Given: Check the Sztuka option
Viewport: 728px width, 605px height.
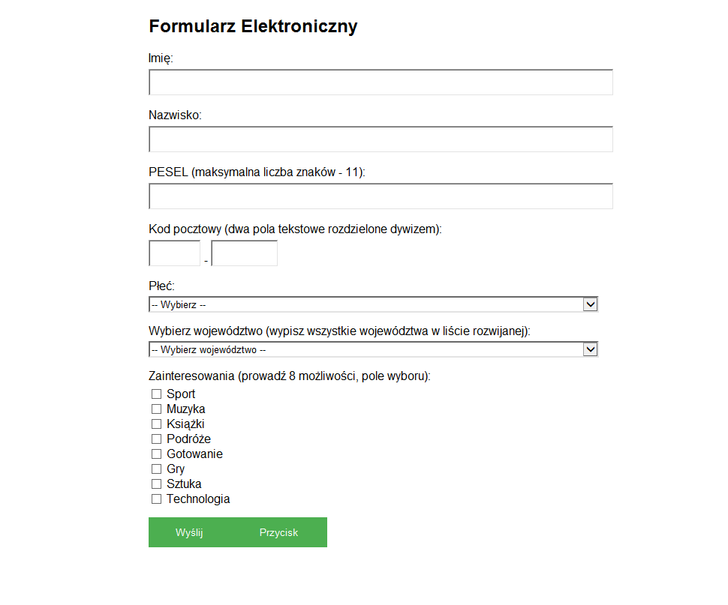Looking at the screenshot, I should 156,484.
